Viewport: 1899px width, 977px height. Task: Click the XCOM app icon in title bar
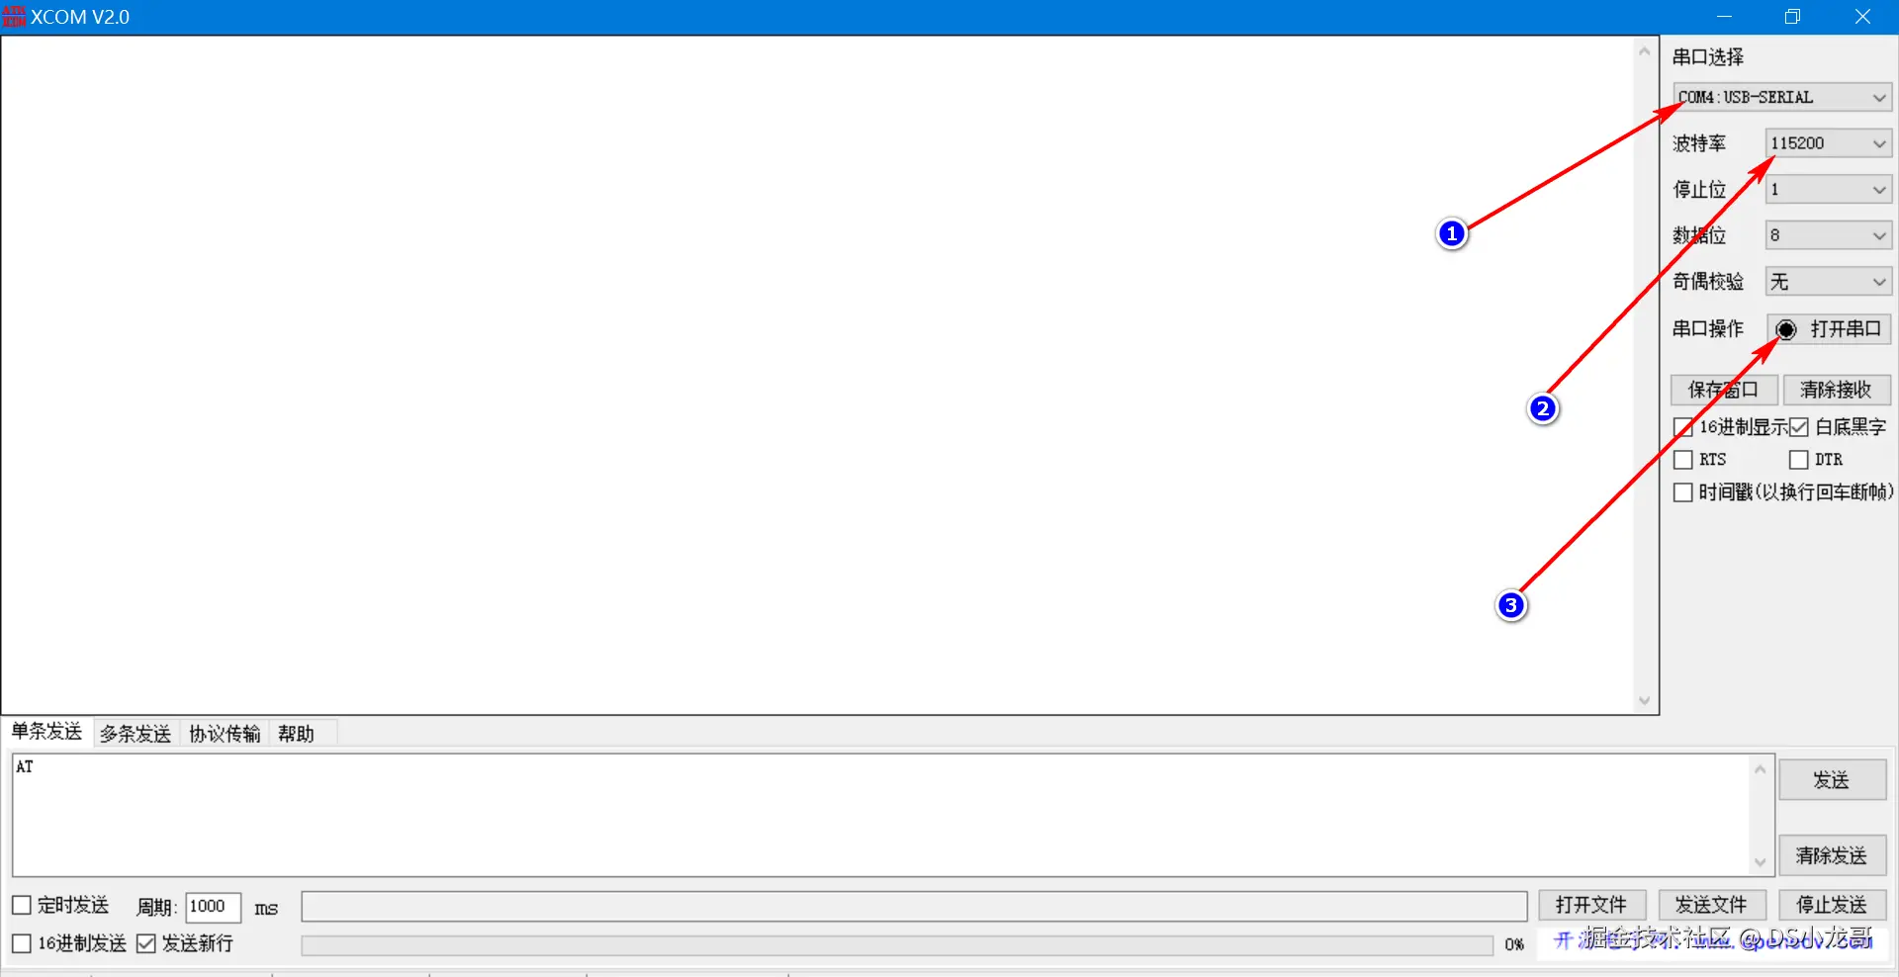(x=14, y=17)
